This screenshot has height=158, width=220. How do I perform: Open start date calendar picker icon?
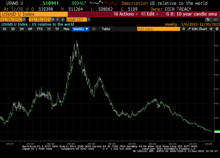click(x=25, y=19)
